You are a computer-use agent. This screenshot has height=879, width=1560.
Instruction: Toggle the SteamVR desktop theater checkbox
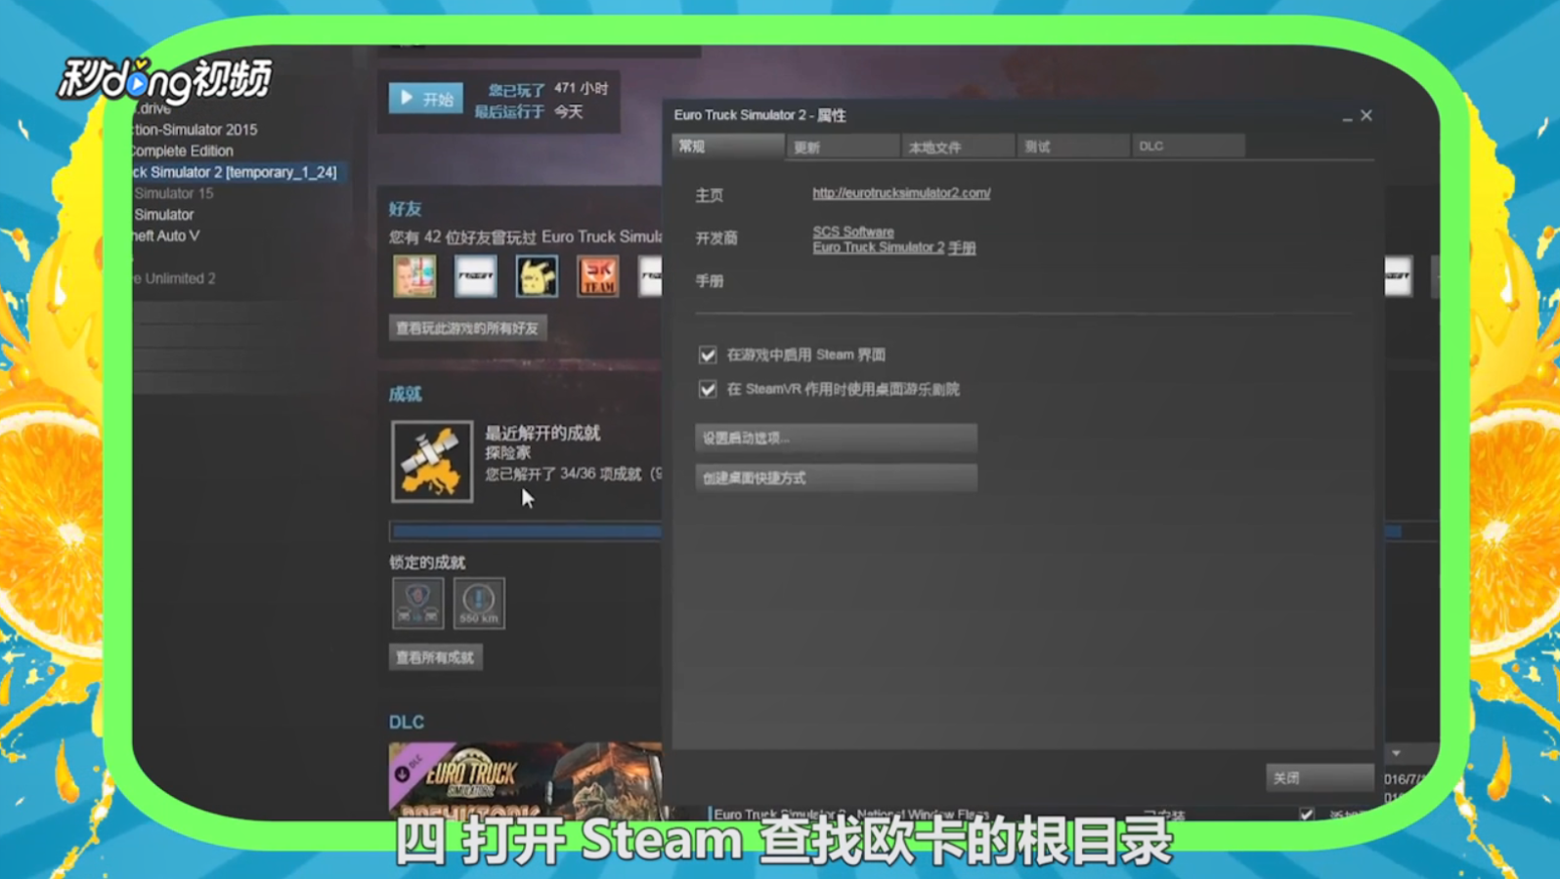pyautogui.click(x=708, y=389)
